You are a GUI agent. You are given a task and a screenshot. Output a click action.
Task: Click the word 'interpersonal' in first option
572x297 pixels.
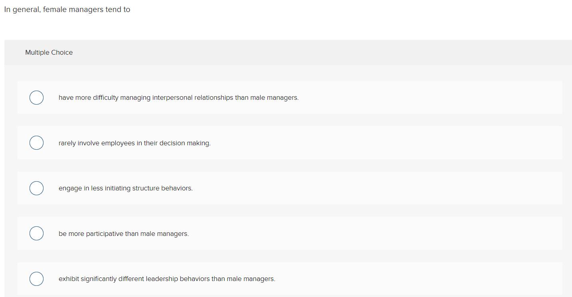tap(172, 98)
